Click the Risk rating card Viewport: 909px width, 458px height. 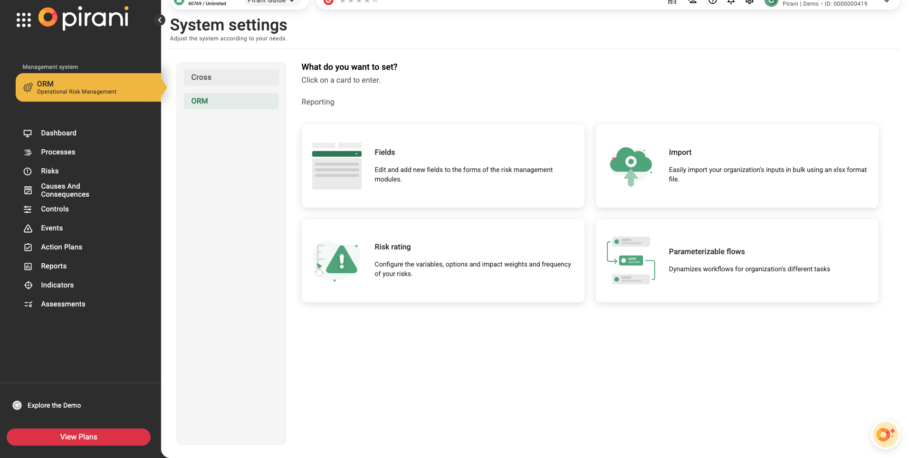[x=442, y=260]
